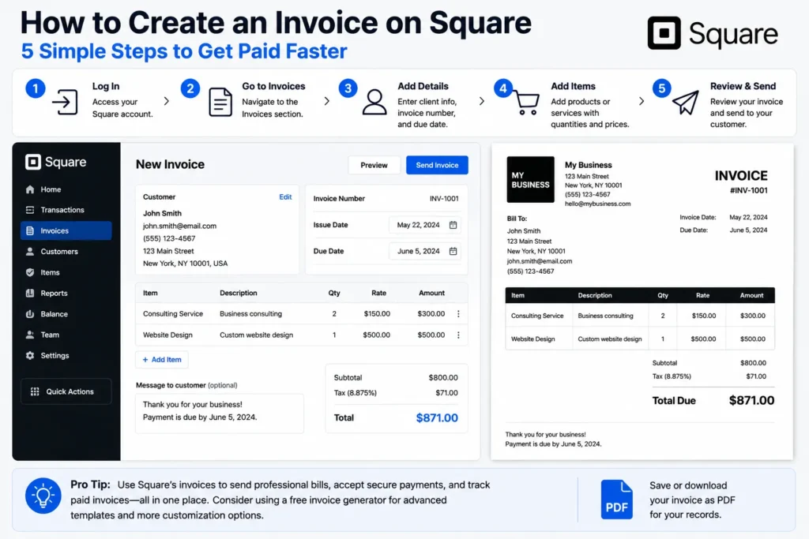Click the Due Date field June 5, 2024
The height and width of the screenshot is (539, 809).
(425, 251)
